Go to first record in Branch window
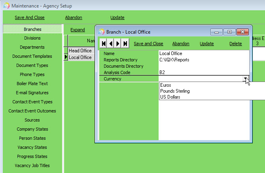This screenshot has height=173, width=265. click(104, 44)
